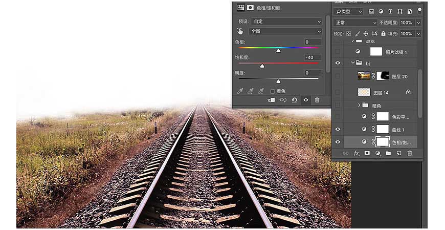Delete the Hue/Saturation adjustment via trash icon
Image resolution: width=445 pixels, height=230 pixels.
click(x=317, y=100)
